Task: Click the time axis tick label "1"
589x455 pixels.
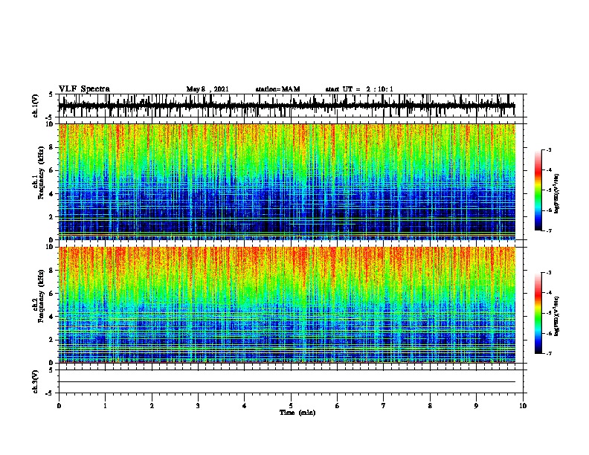Action: (105, 406)
